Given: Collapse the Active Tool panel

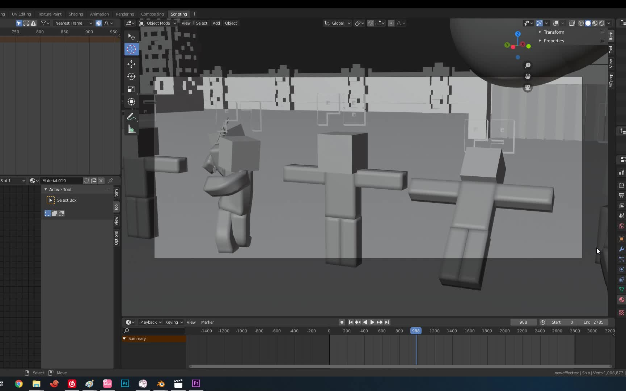Looking at the screenshot, I should coord(60,190).
